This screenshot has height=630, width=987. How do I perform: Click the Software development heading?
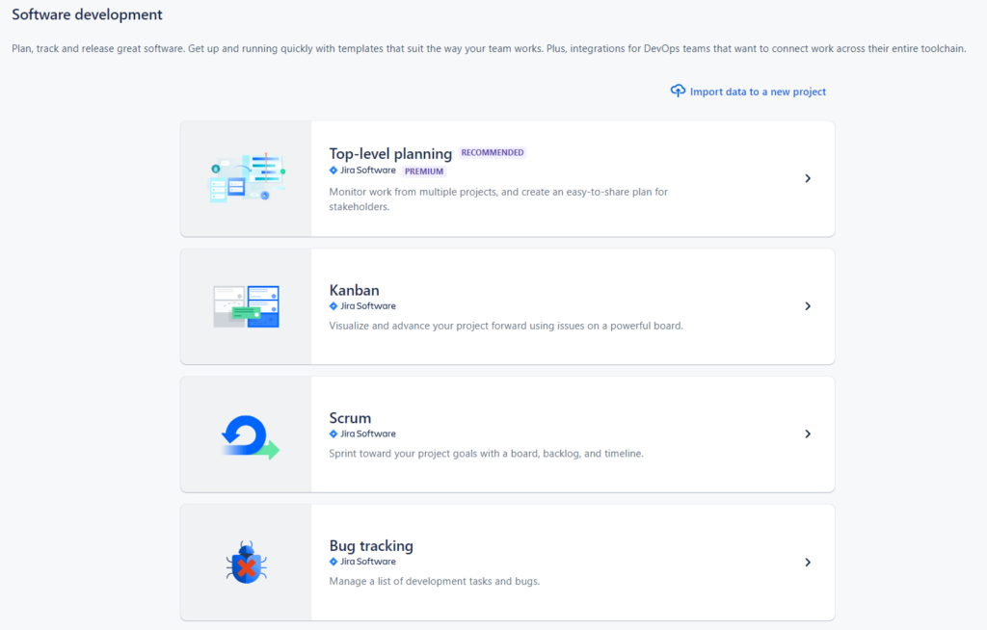click(x=87, y=15)
